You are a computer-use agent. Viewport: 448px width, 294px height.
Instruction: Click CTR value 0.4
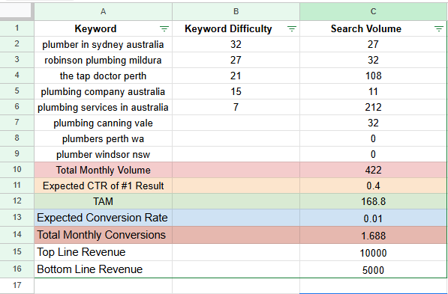pos(374,186)
